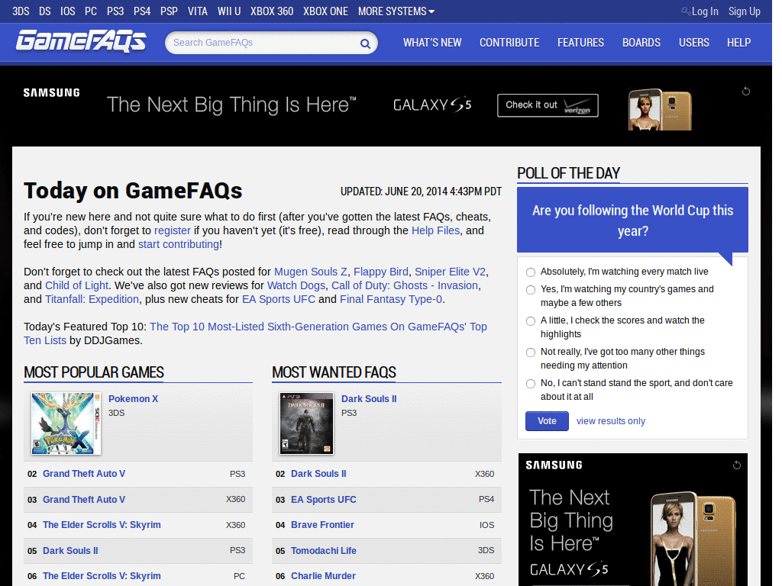The image size is (782, 586).
Task: Open Call of Duty: Ghosts - Invasion link
Action: pos(405,285)
